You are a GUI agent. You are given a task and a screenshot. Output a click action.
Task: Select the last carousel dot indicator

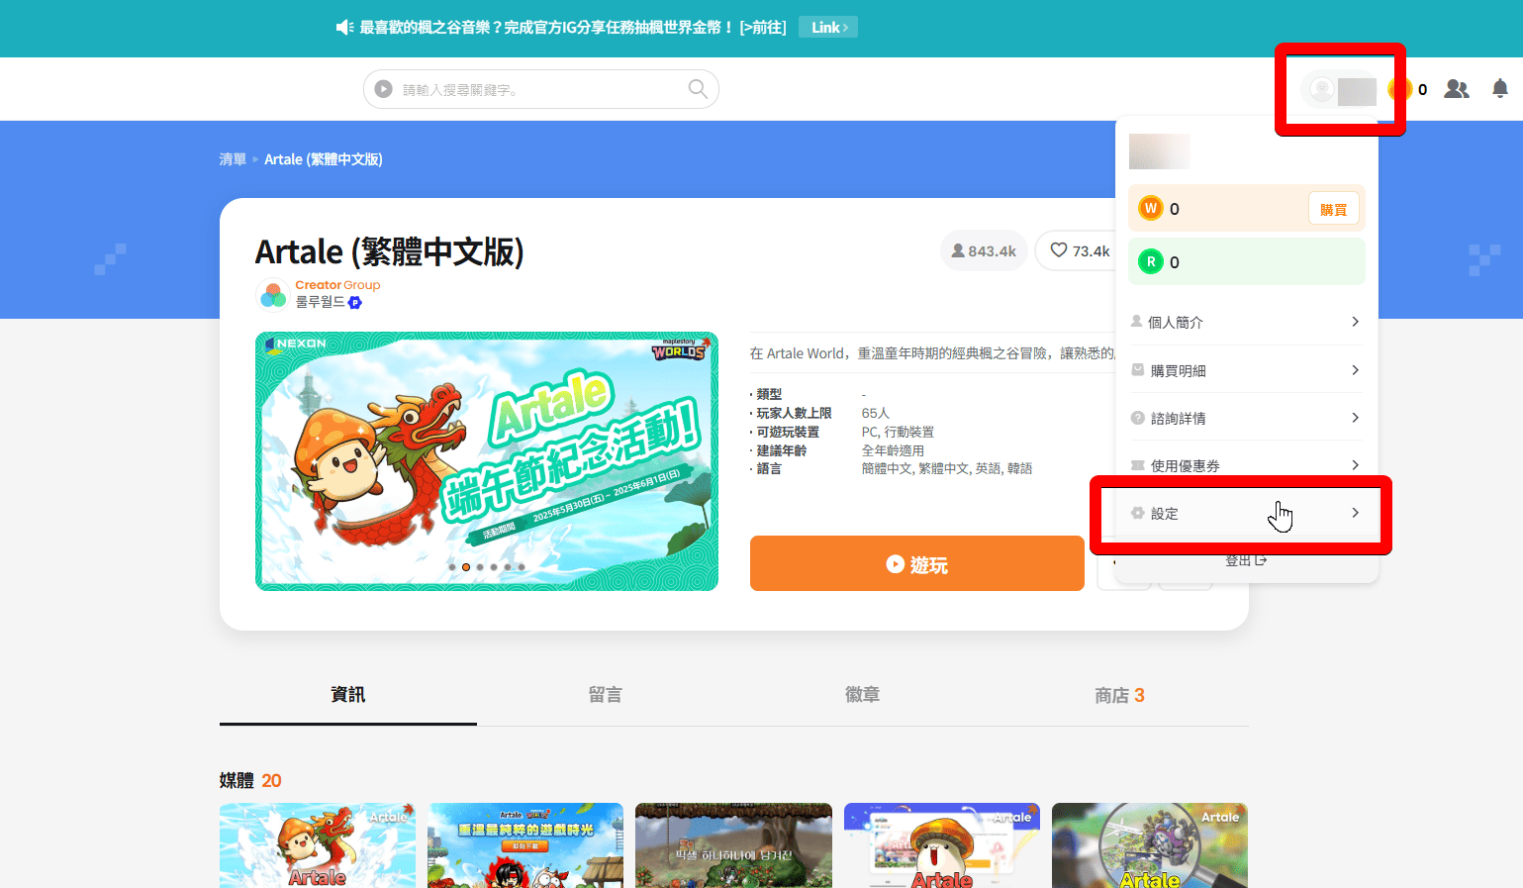coord(522,567)
